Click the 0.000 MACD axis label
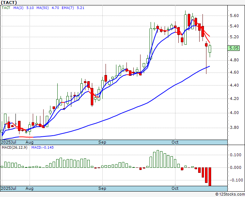Viewport: 245px width, 197px height. (236, 167)
